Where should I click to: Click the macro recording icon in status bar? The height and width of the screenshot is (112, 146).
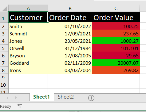click(20, 106)
